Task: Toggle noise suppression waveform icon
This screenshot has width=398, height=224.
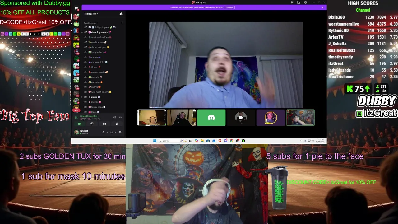Action: coord(115,117)
